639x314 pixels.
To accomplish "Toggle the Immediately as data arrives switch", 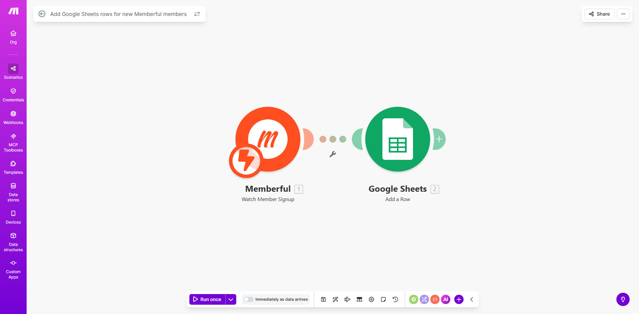I will [x=248, y=299].
